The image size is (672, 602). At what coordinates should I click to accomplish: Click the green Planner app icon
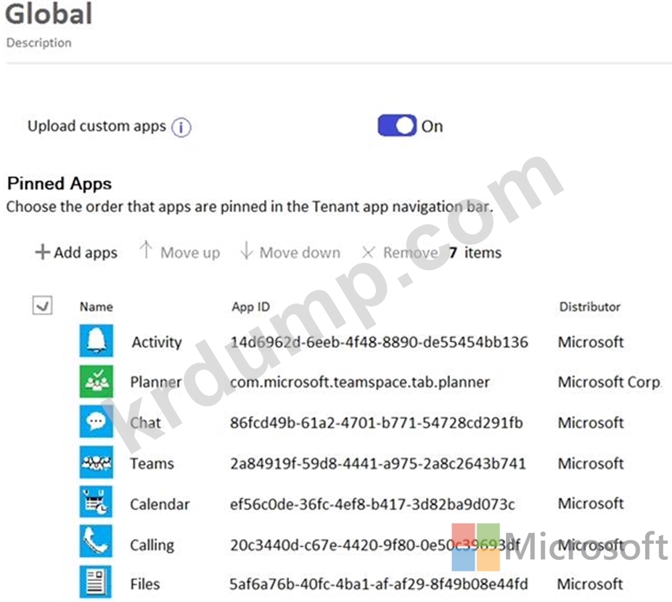pos(96,382)
